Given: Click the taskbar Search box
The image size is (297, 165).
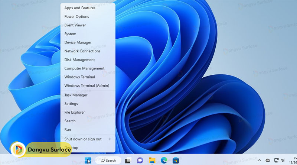Looking at the screenshot, I should point(108,161).
